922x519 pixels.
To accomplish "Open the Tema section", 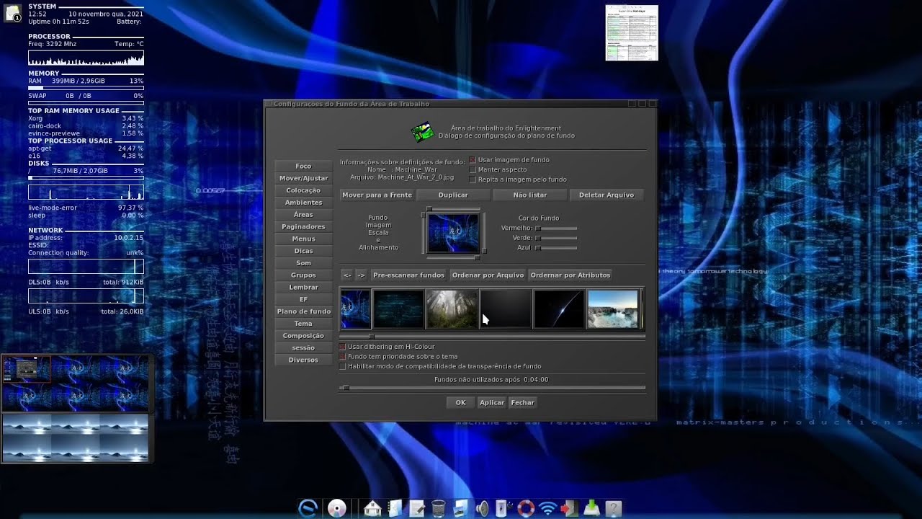I will point(303,324).
